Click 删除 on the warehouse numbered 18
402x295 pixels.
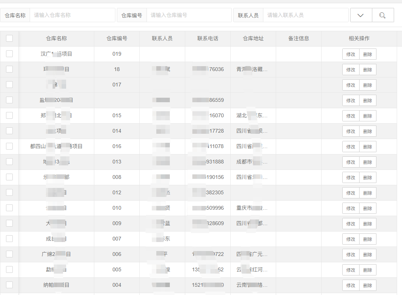tap(367, 69)
